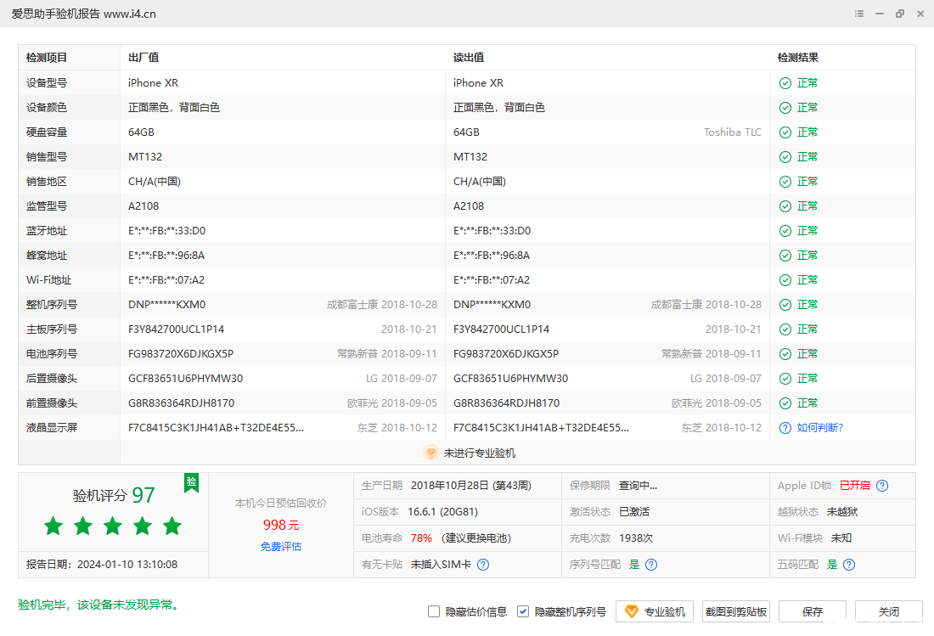The height and width of the screenshot is (636, 934).
Task: Select factory rear camera serial GCF83651U6PHYMW30
Action: 185,379
